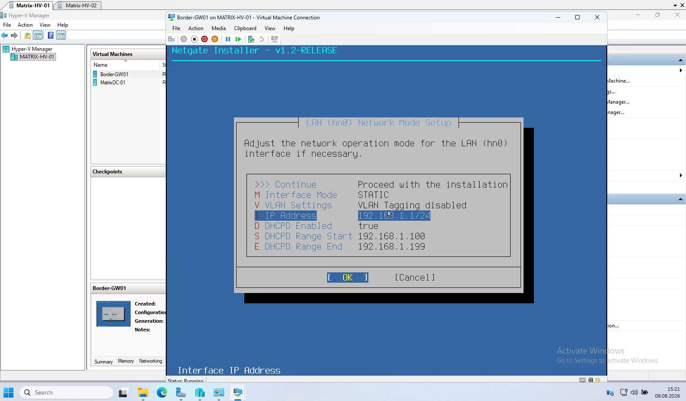Expand the first Actions pane submenu arrow
686x401 pixels.
[x=681, y=71]
